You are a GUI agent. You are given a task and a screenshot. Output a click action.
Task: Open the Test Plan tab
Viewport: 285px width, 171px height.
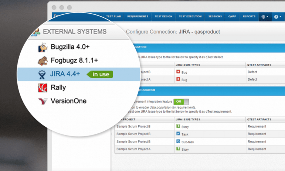[x=113, y=17]
